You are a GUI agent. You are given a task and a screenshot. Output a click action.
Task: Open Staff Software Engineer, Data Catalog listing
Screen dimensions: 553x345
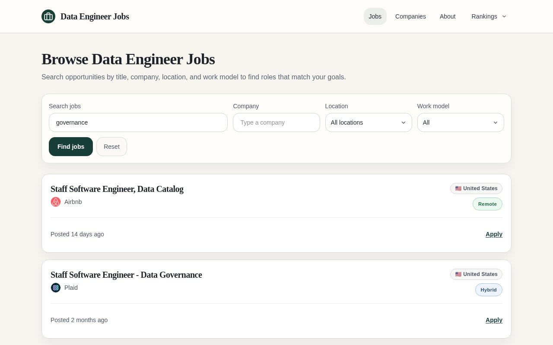[x=117, y=189]
